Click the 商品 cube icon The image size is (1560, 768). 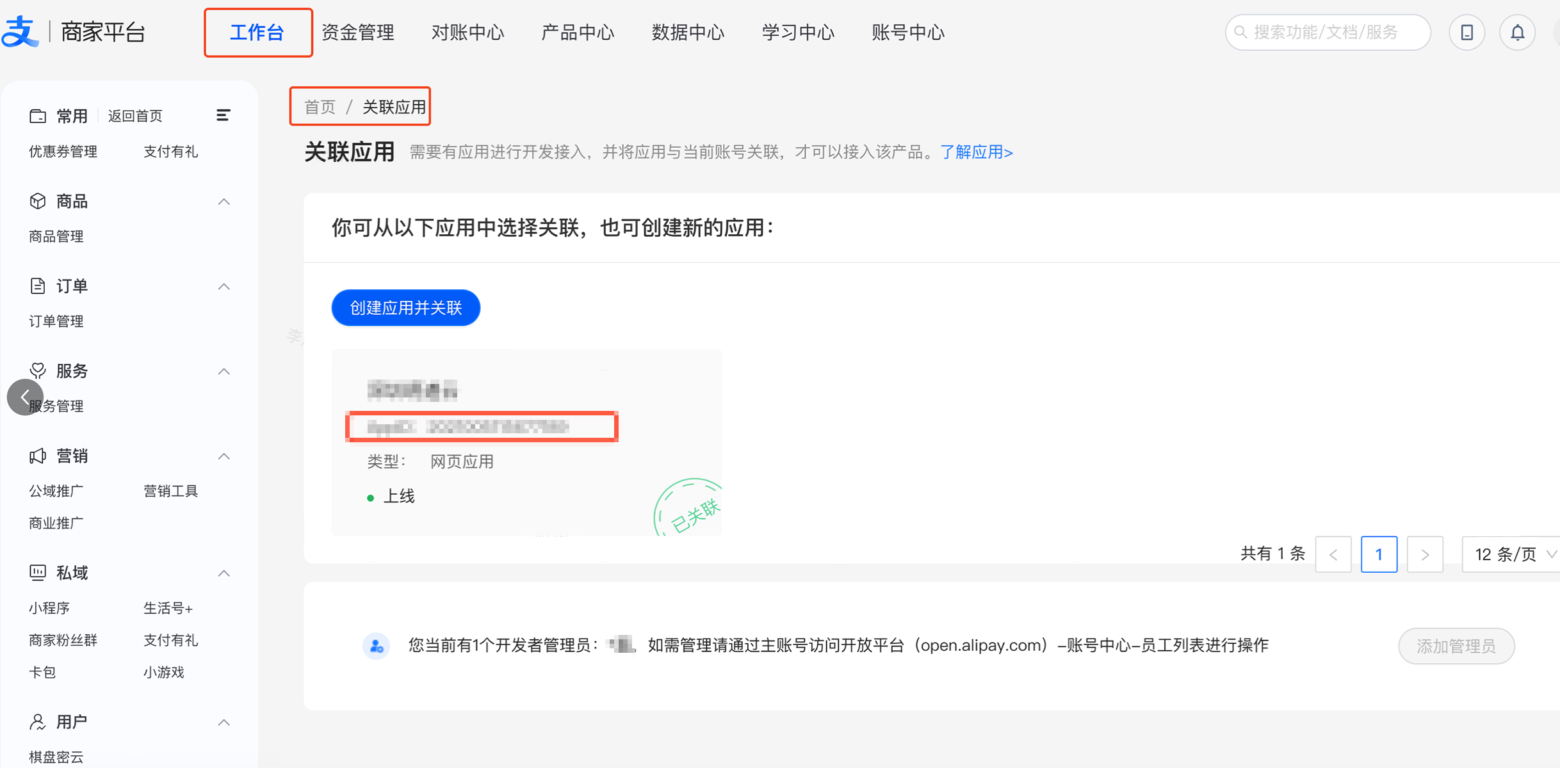38,201
